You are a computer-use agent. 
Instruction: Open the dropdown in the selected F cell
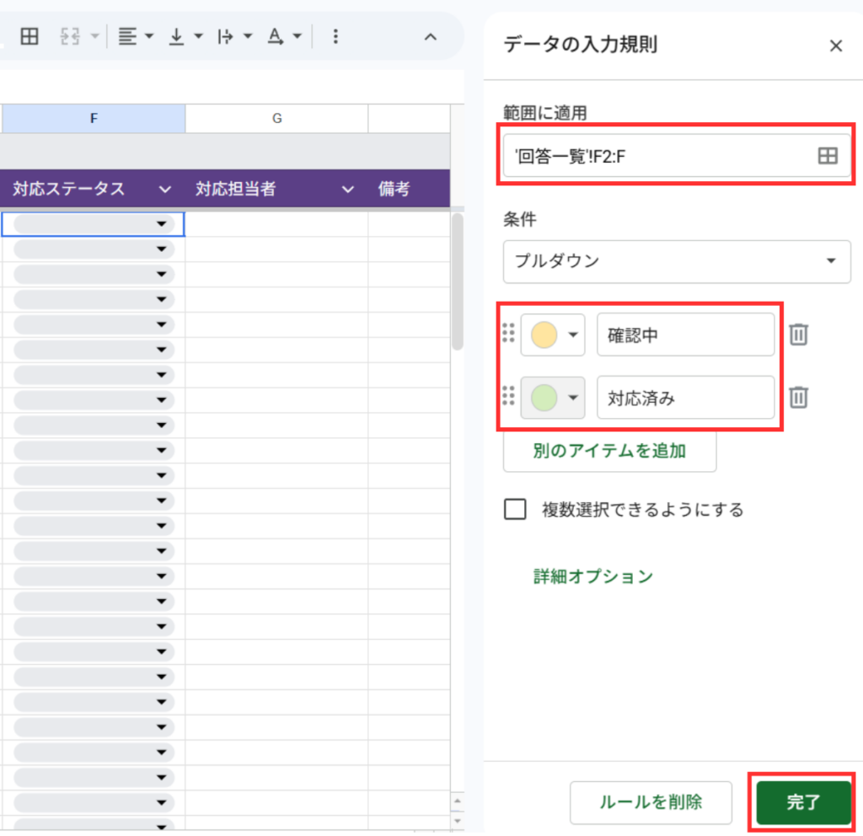click(x=161, y=224)
